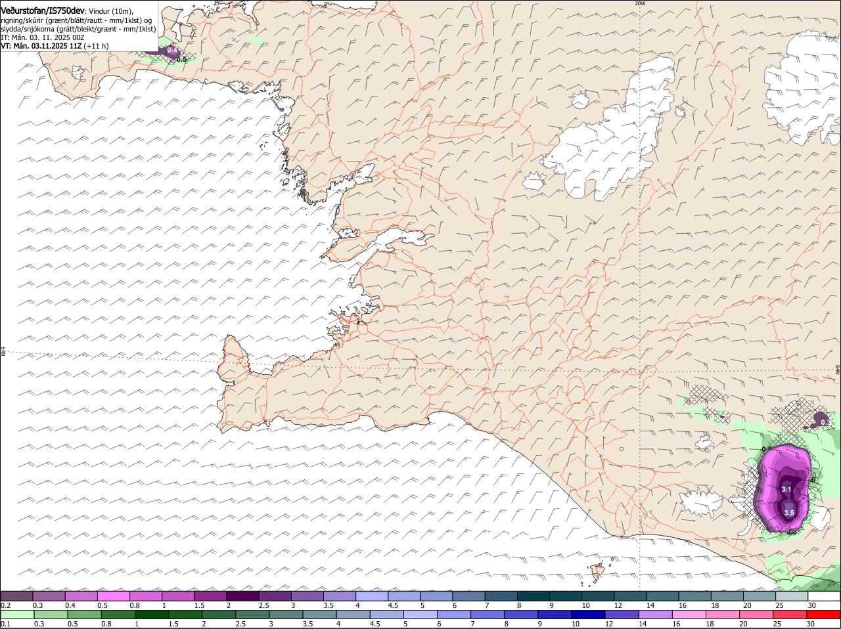Select the lavender snow swatch between 4.5 and 5
This screenshot has height=629, width=841.
[404, 596]
